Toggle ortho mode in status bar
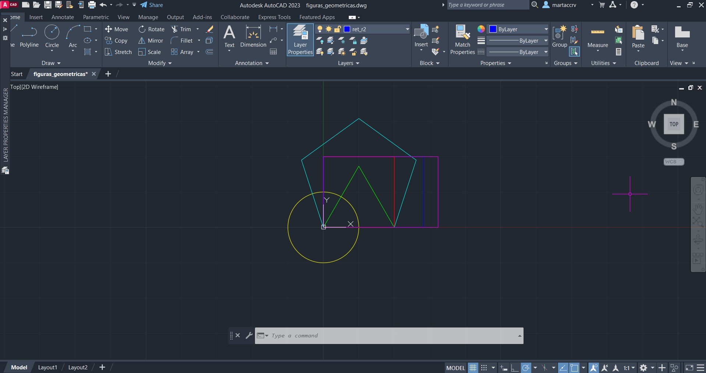706x373 pixels. tap(515, 367)
